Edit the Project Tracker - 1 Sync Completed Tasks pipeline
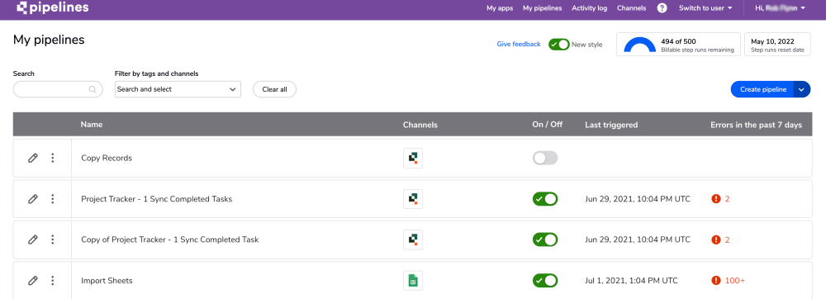Screen dimensions: 826x299 pos(33,199)
